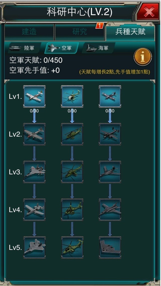Choose the Lv3 green gunship helicopter
This screenshot has height=286, width=161.
(72, 172)
